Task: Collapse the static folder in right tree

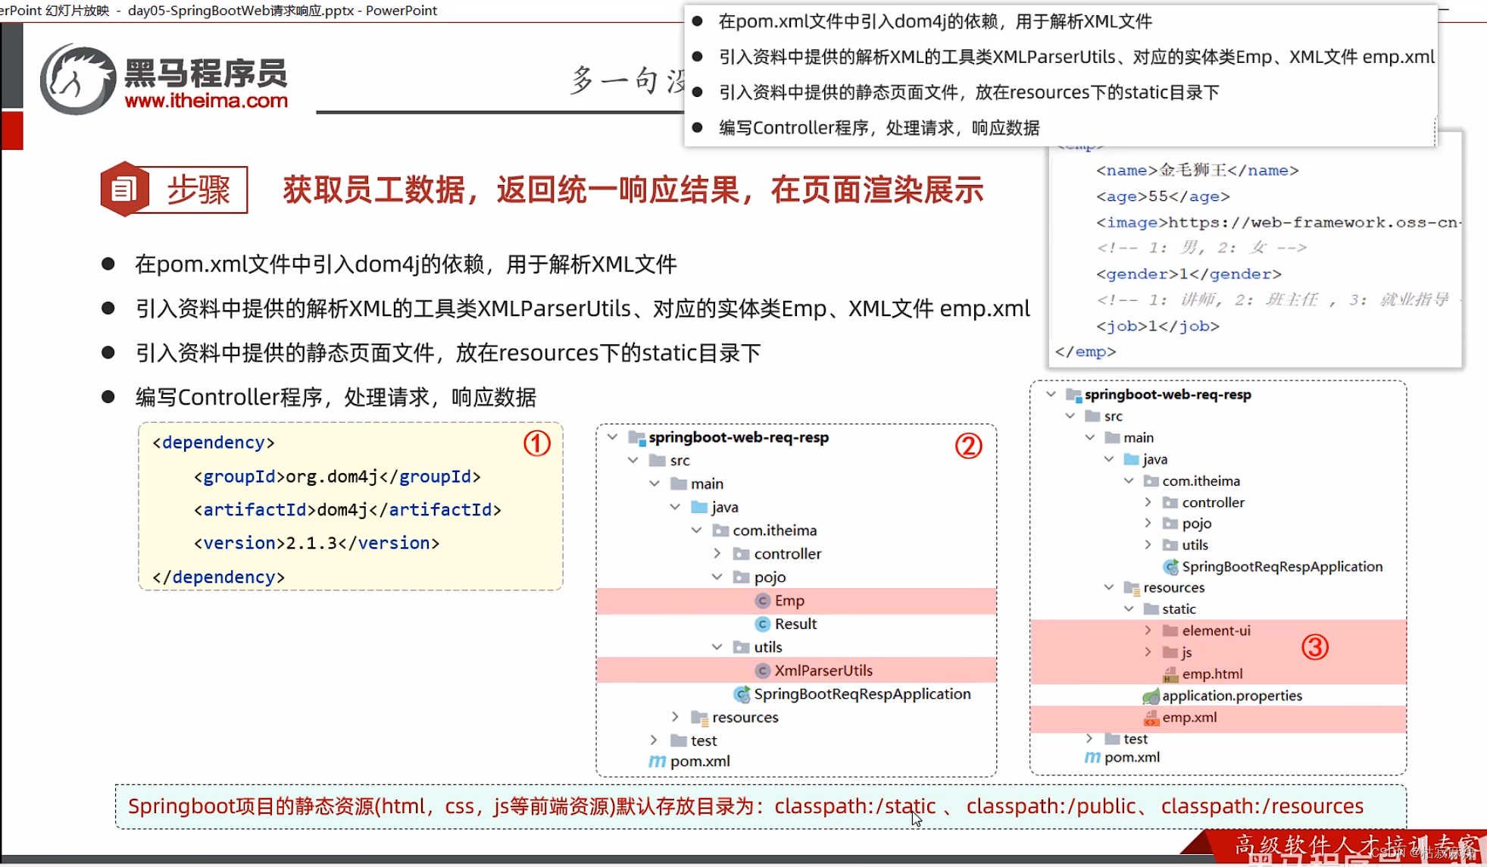Action: (1129, 609)
